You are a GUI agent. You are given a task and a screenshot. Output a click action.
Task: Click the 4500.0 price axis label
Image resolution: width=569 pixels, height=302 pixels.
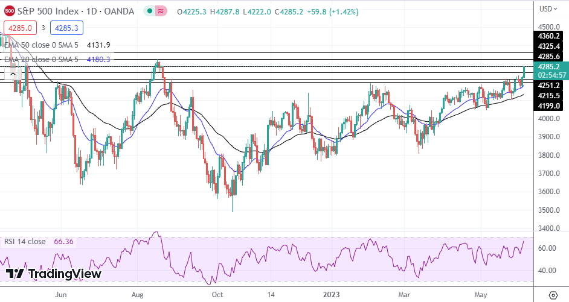coord(548,27)
